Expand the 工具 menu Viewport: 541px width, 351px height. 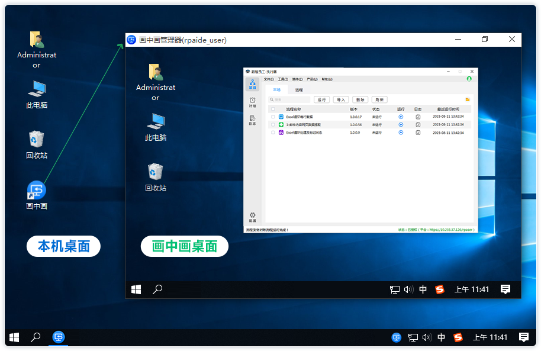[x=283, y=79]
